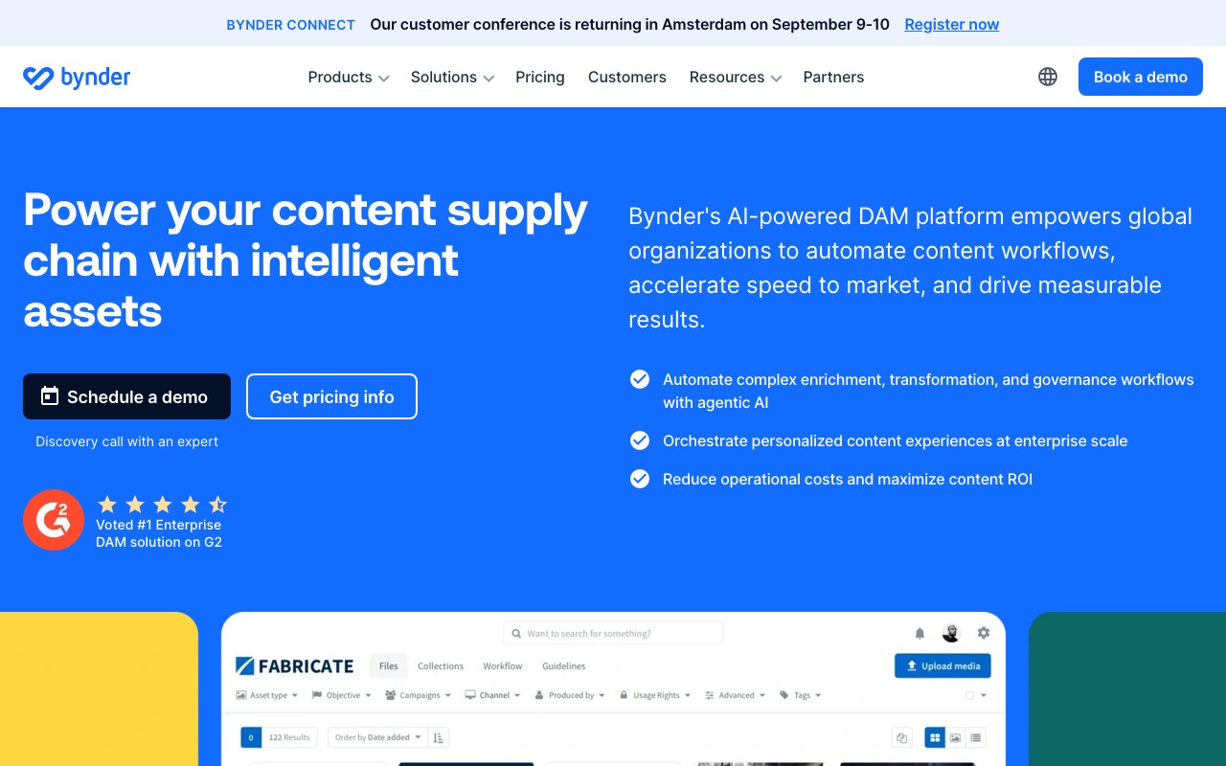Click checkmark beside 'Reduce operational costs' bullet
This screenshot has width=1226, height=766.
pos(640,479)
